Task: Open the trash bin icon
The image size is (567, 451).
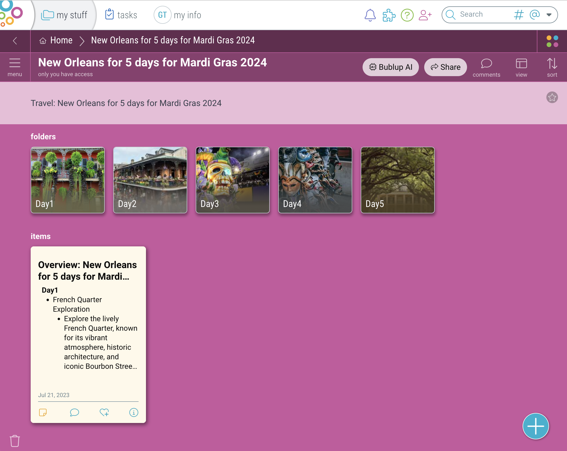Action: tap(15, 441)
